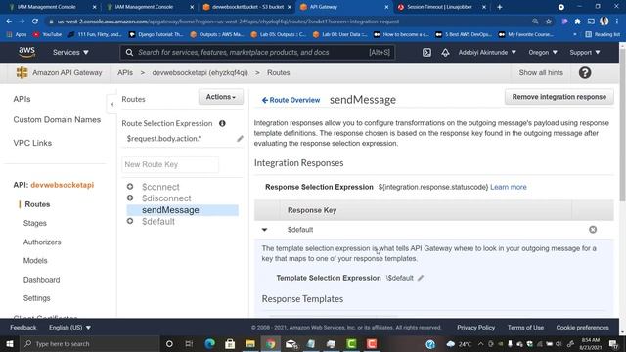Collapse the $default response key row
This screenshot has height=352, width=626.
coord(264,230)
